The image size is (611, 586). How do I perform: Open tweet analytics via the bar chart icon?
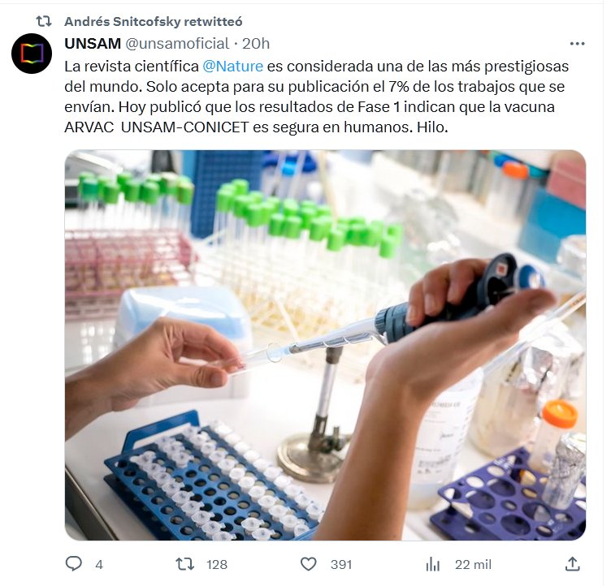point(433,563)
